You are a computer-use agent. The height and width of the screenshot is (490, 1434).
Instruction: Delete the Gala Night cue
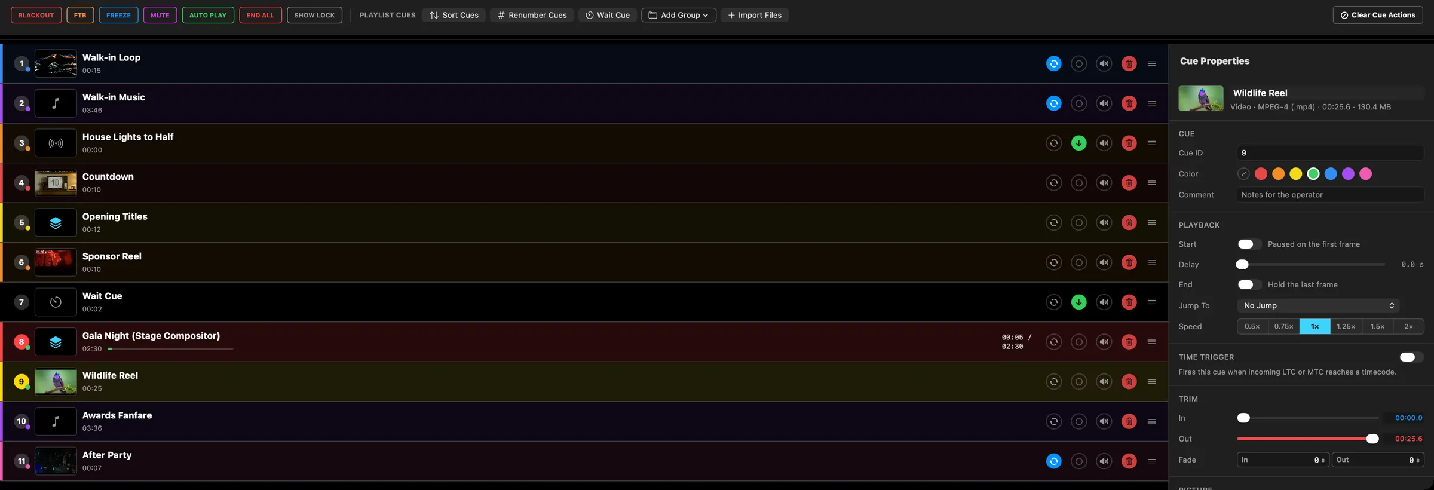pyautogui.click(x=1129, y=342)
